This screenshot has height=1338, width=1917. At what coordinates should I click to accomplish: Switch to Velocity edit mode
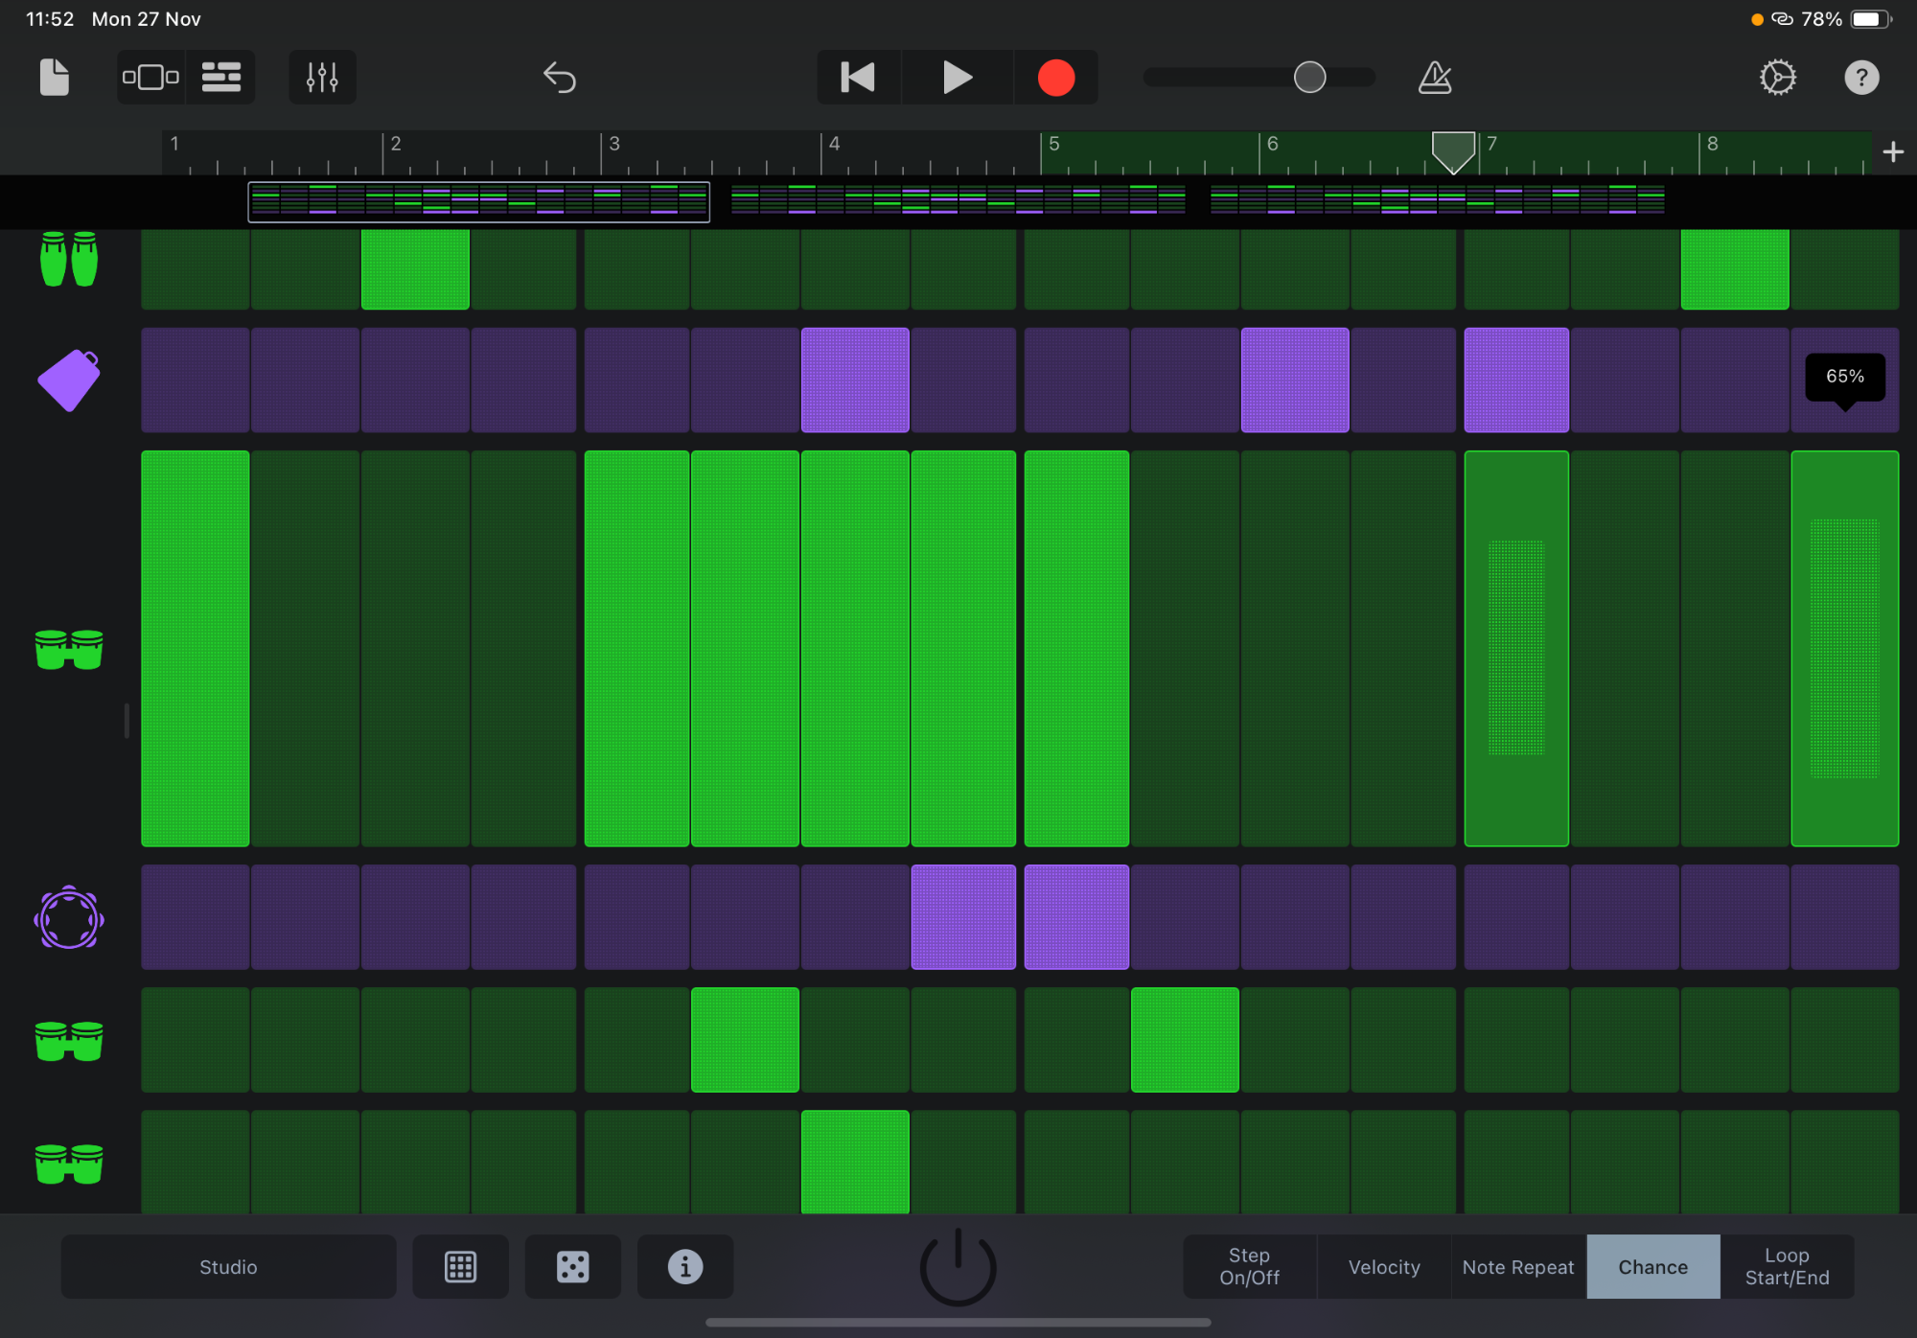click(x=1384, y=1267)
